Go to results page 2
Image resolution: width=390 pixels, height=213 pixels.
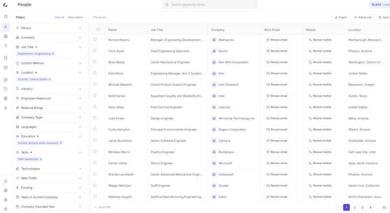[354, 208]
